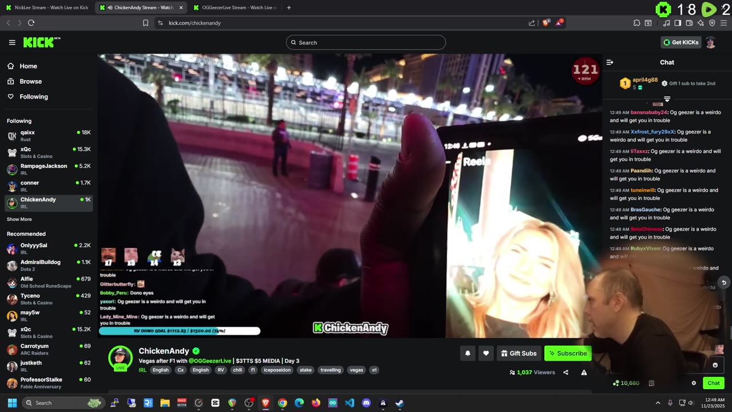Toggle the browser sidebar panel
The height and width of the screenshot is (412, 732).
[x=678, y=23]
